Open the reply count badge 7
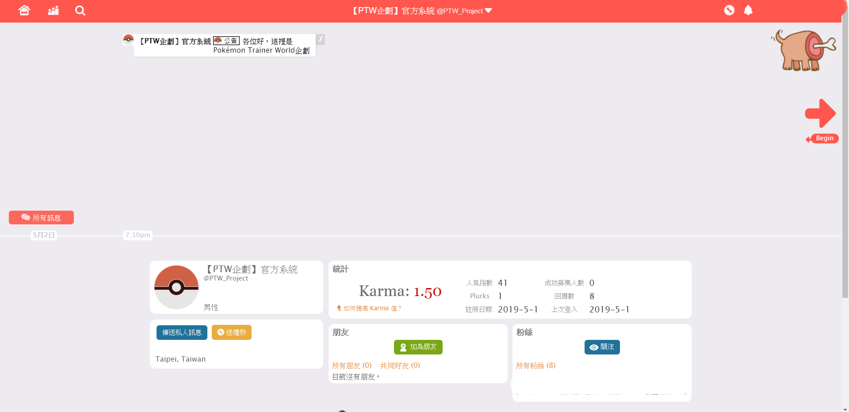 [321, 39]
